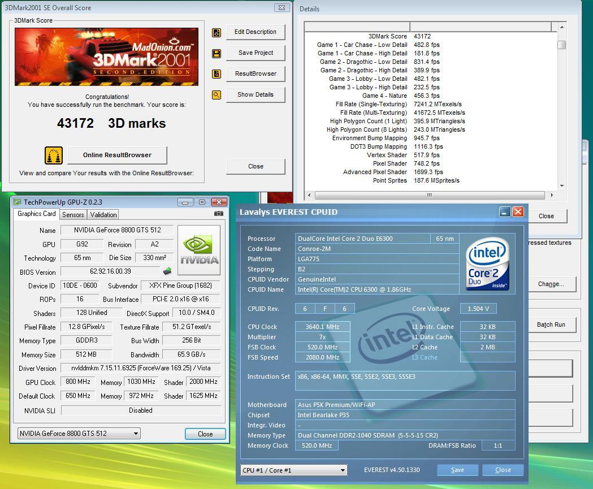Screen dimensions: 593x489
Task: Click the NVIDIA logo in GPU-Z
Action: click(199, 250)
